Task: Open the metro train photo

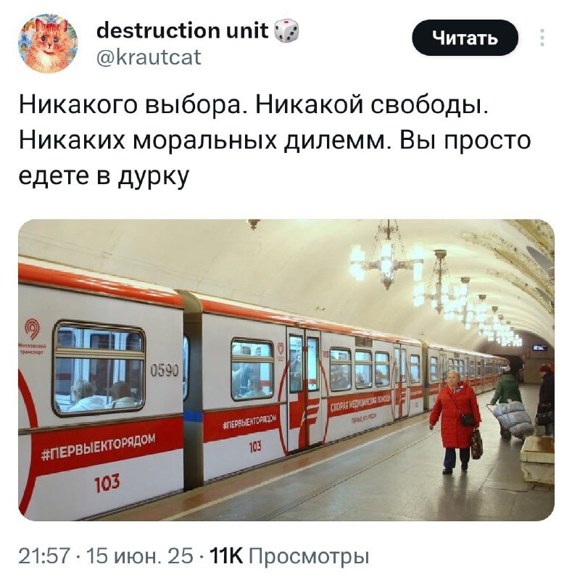Action: point(286,370)
